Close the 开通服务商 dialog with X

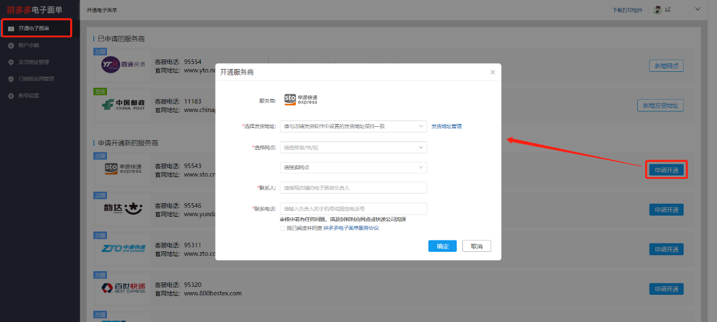[492, 72]
